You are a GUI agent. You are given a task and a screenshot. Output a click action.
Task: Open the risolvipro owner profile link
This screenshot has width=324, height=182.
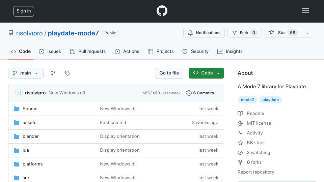(x=29, y=33)
